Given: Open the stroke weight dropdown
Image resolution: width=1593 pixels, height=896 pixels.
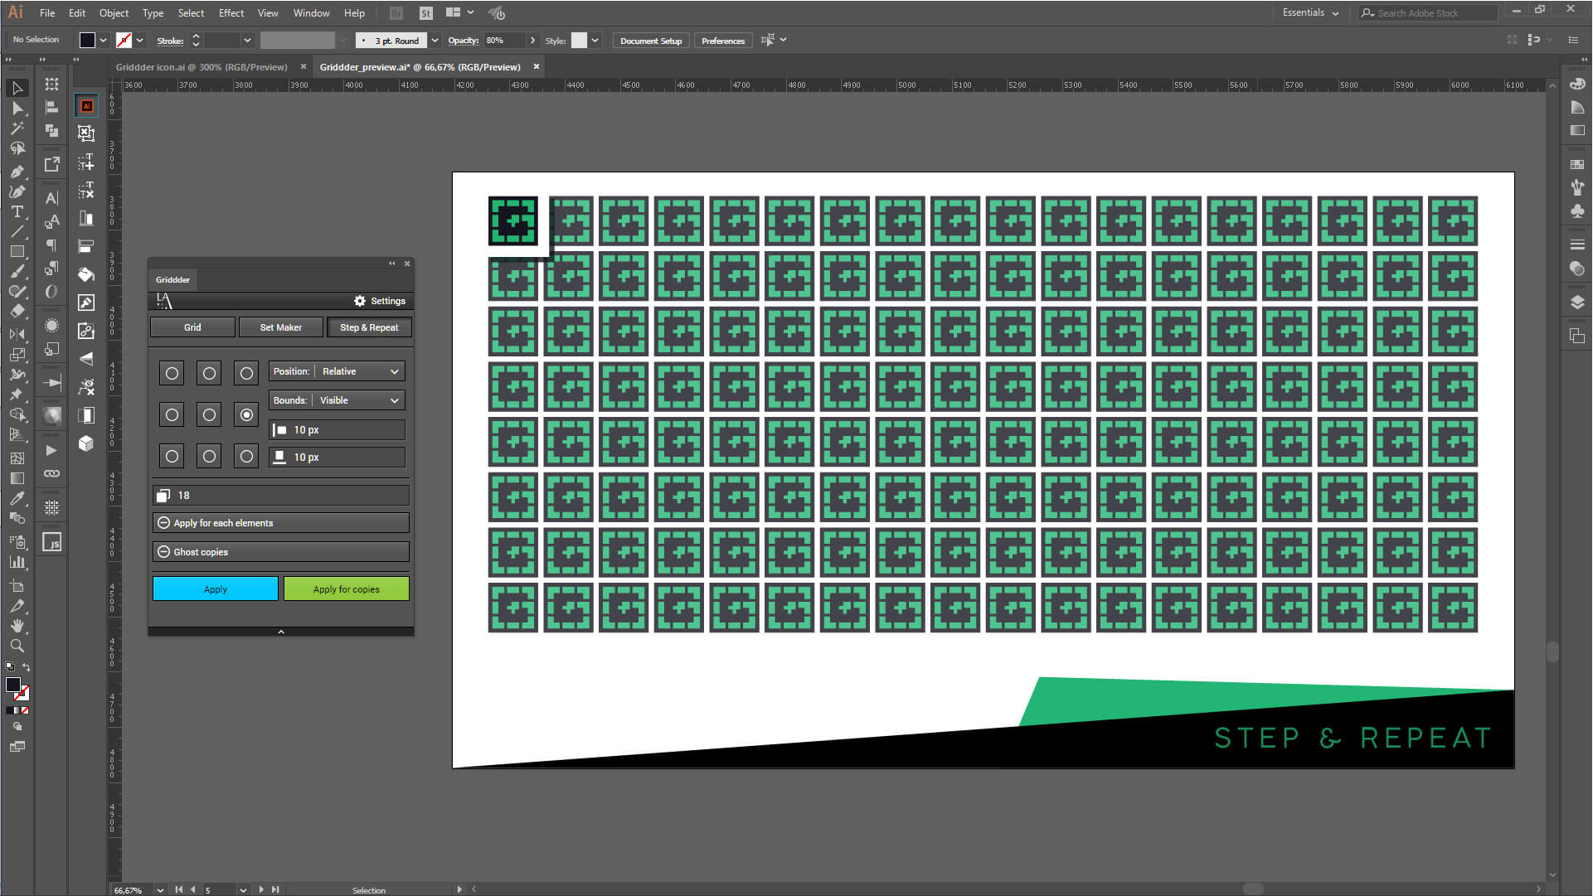Looking at the screenshot, I should point(247,41).
